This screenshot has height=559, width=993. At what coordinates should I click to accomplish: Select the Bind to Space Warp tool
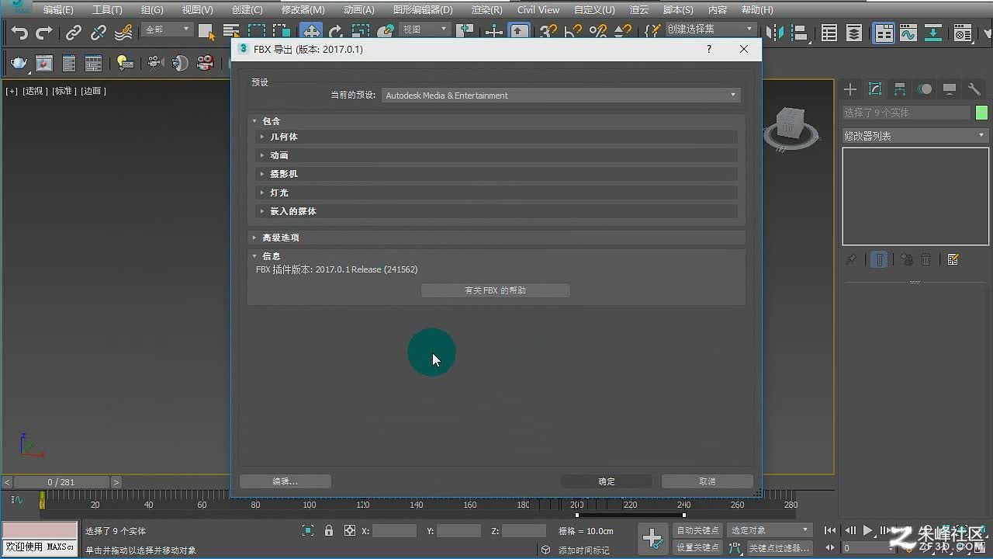tap(123, 33)
